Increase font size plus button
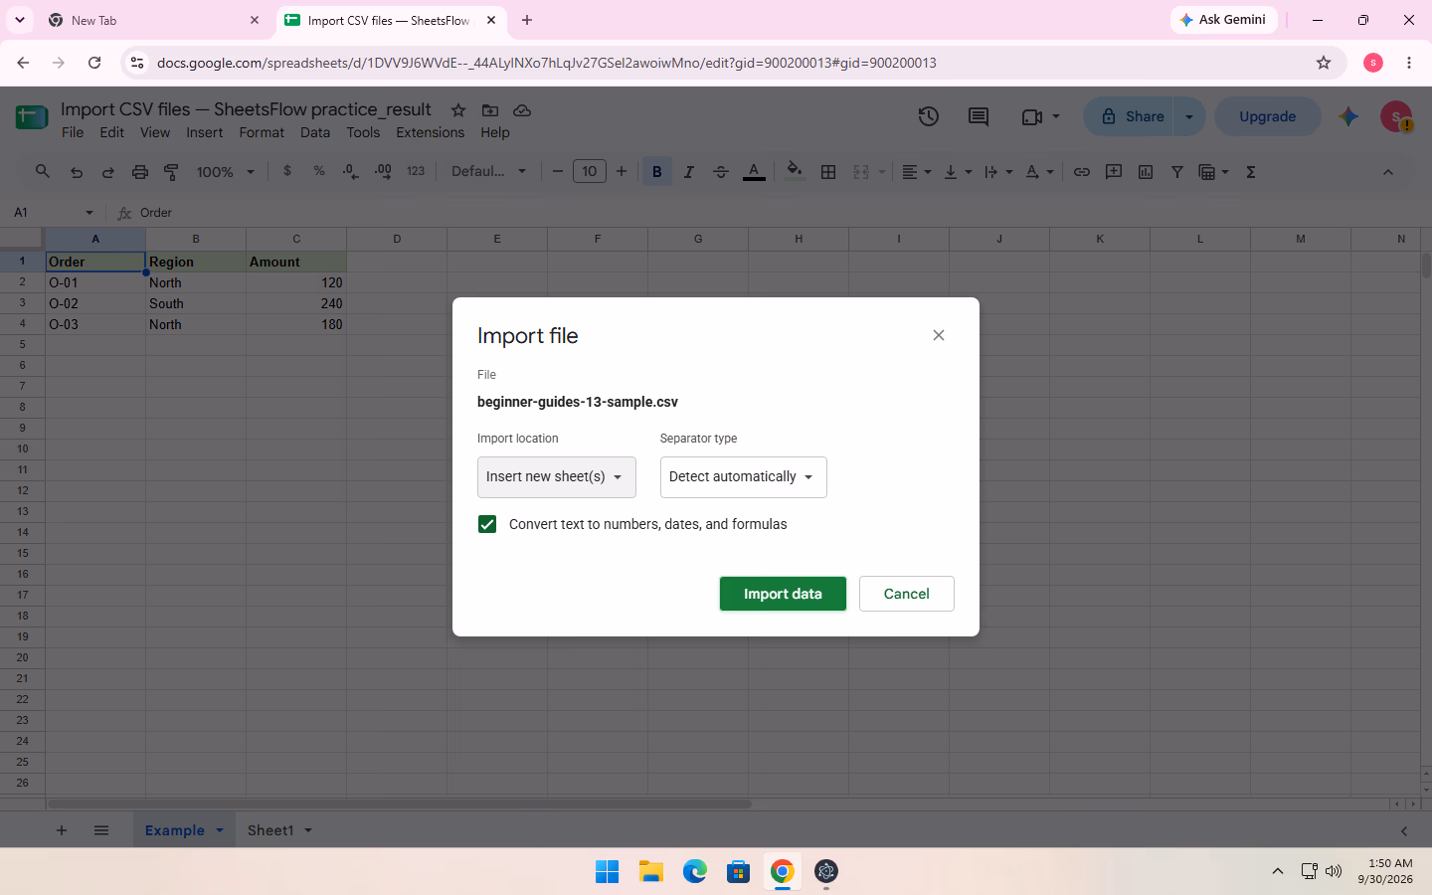Viewport: 1432px width, 895px height. click(622, 172)
